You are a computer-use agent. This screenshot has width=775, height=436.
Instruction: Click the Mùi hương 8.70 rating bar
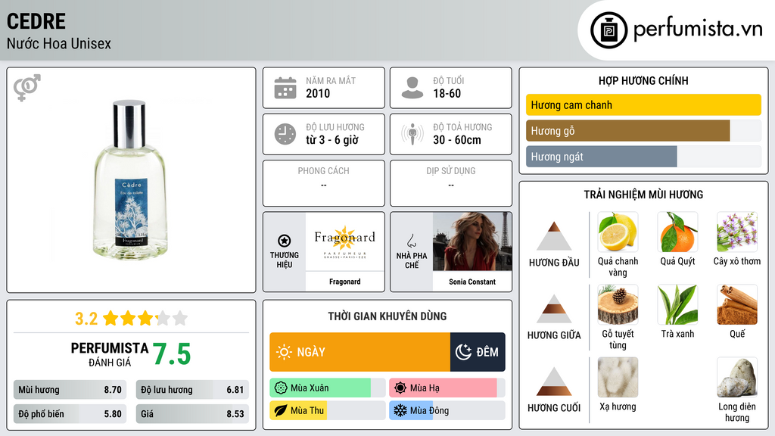(x=70, y=390)
